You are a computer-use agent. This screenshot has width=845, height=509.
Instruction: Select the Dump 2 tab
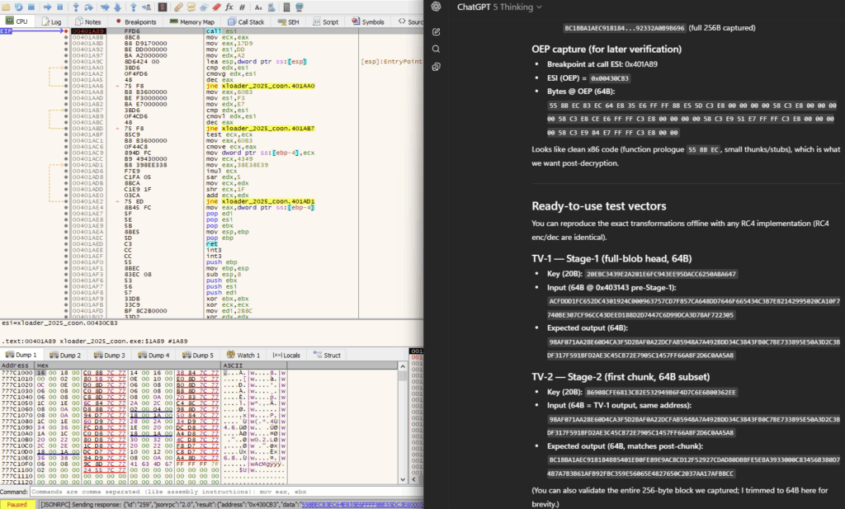pos(65,355)
